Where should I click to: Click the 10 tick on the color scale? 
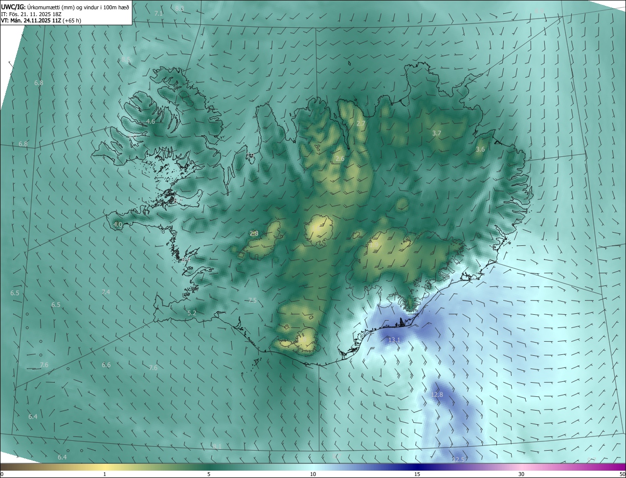[313, 474]
